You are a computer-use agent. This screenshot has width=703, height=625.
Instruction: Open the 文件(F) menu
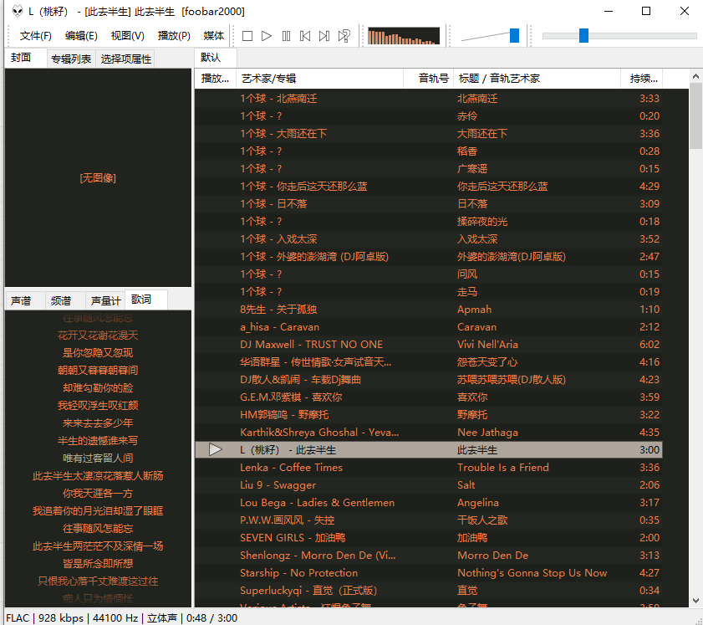click(35, 36)
